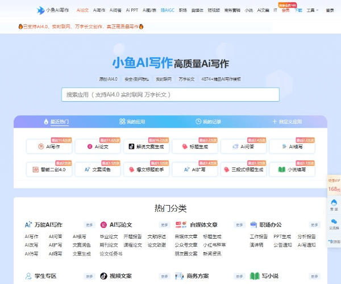Switch to the 我的应用 tab
The image size is (341, 284).
click(x=132, y=122)
